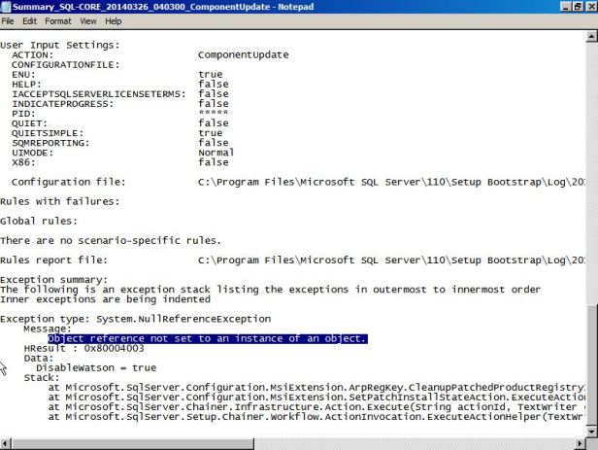Click the 'INDICATEPROGRESS:' setting name
Image resolution: width=598 pixels, height=450 pixels.
point(63,104)
